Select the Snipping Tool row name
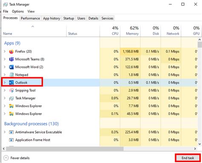Viewport: 202px width, 163px height. click(25, 90)
